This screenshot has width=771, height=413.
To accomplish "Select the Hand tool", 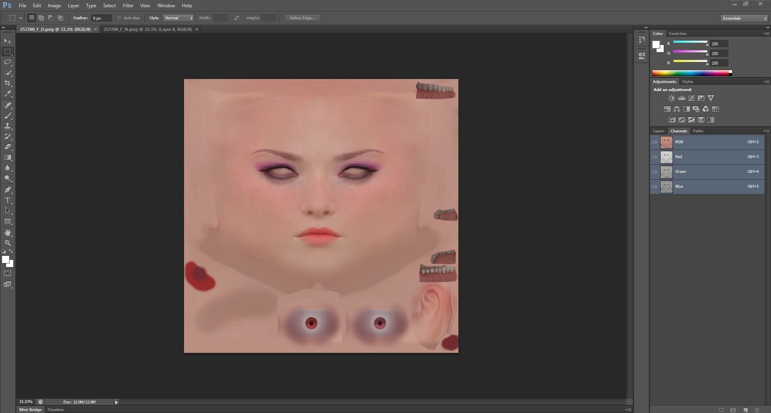I will coord(8,233).
